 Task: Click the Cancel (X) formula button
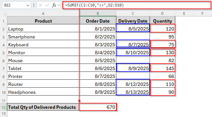pos(41,5)
